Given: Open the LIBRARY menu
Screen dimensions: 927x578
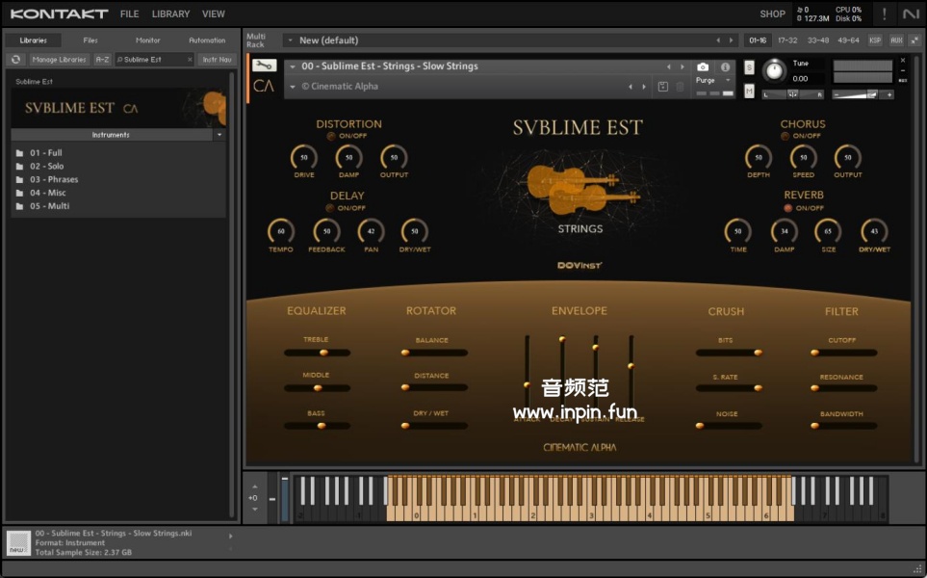Looking at the screenshot, I should coord(170,14).
